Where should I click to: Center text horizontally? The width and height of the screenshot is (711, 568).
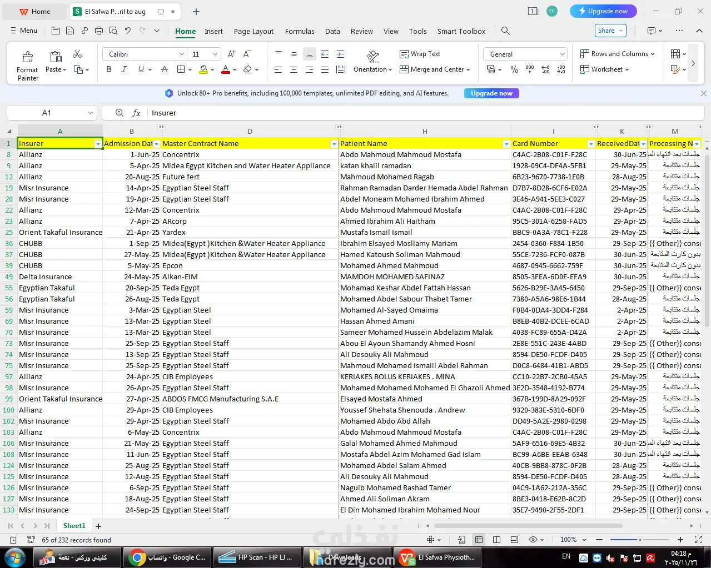point(294,69)
